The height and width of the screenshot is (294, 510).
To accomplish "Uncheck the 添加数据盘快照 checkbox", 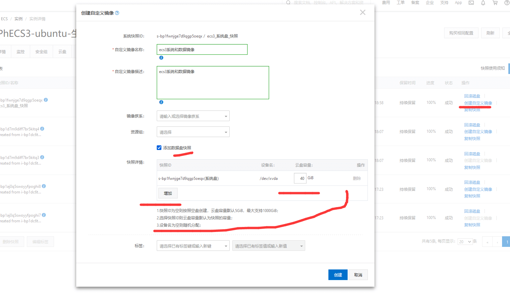I will click(159, 148).
